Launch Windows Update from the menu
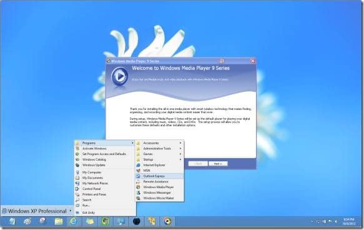This screenshot has width=364, height=230. [105, 165]
